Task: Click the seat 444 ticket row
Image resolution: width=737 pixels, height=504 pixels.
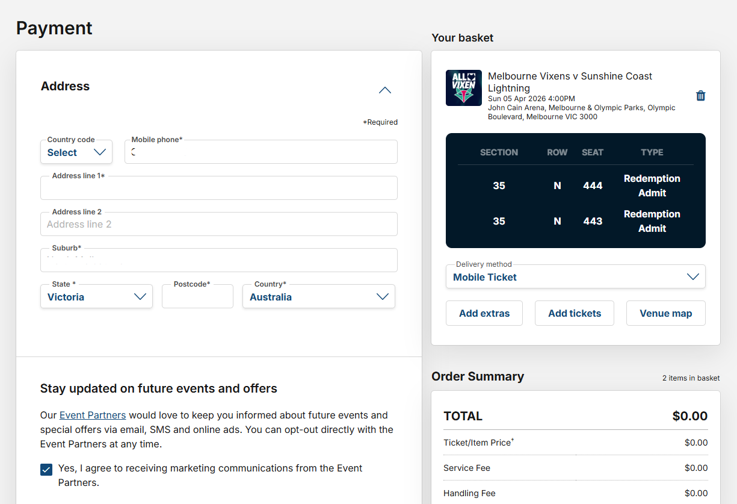Action: (x=575, y=185)
